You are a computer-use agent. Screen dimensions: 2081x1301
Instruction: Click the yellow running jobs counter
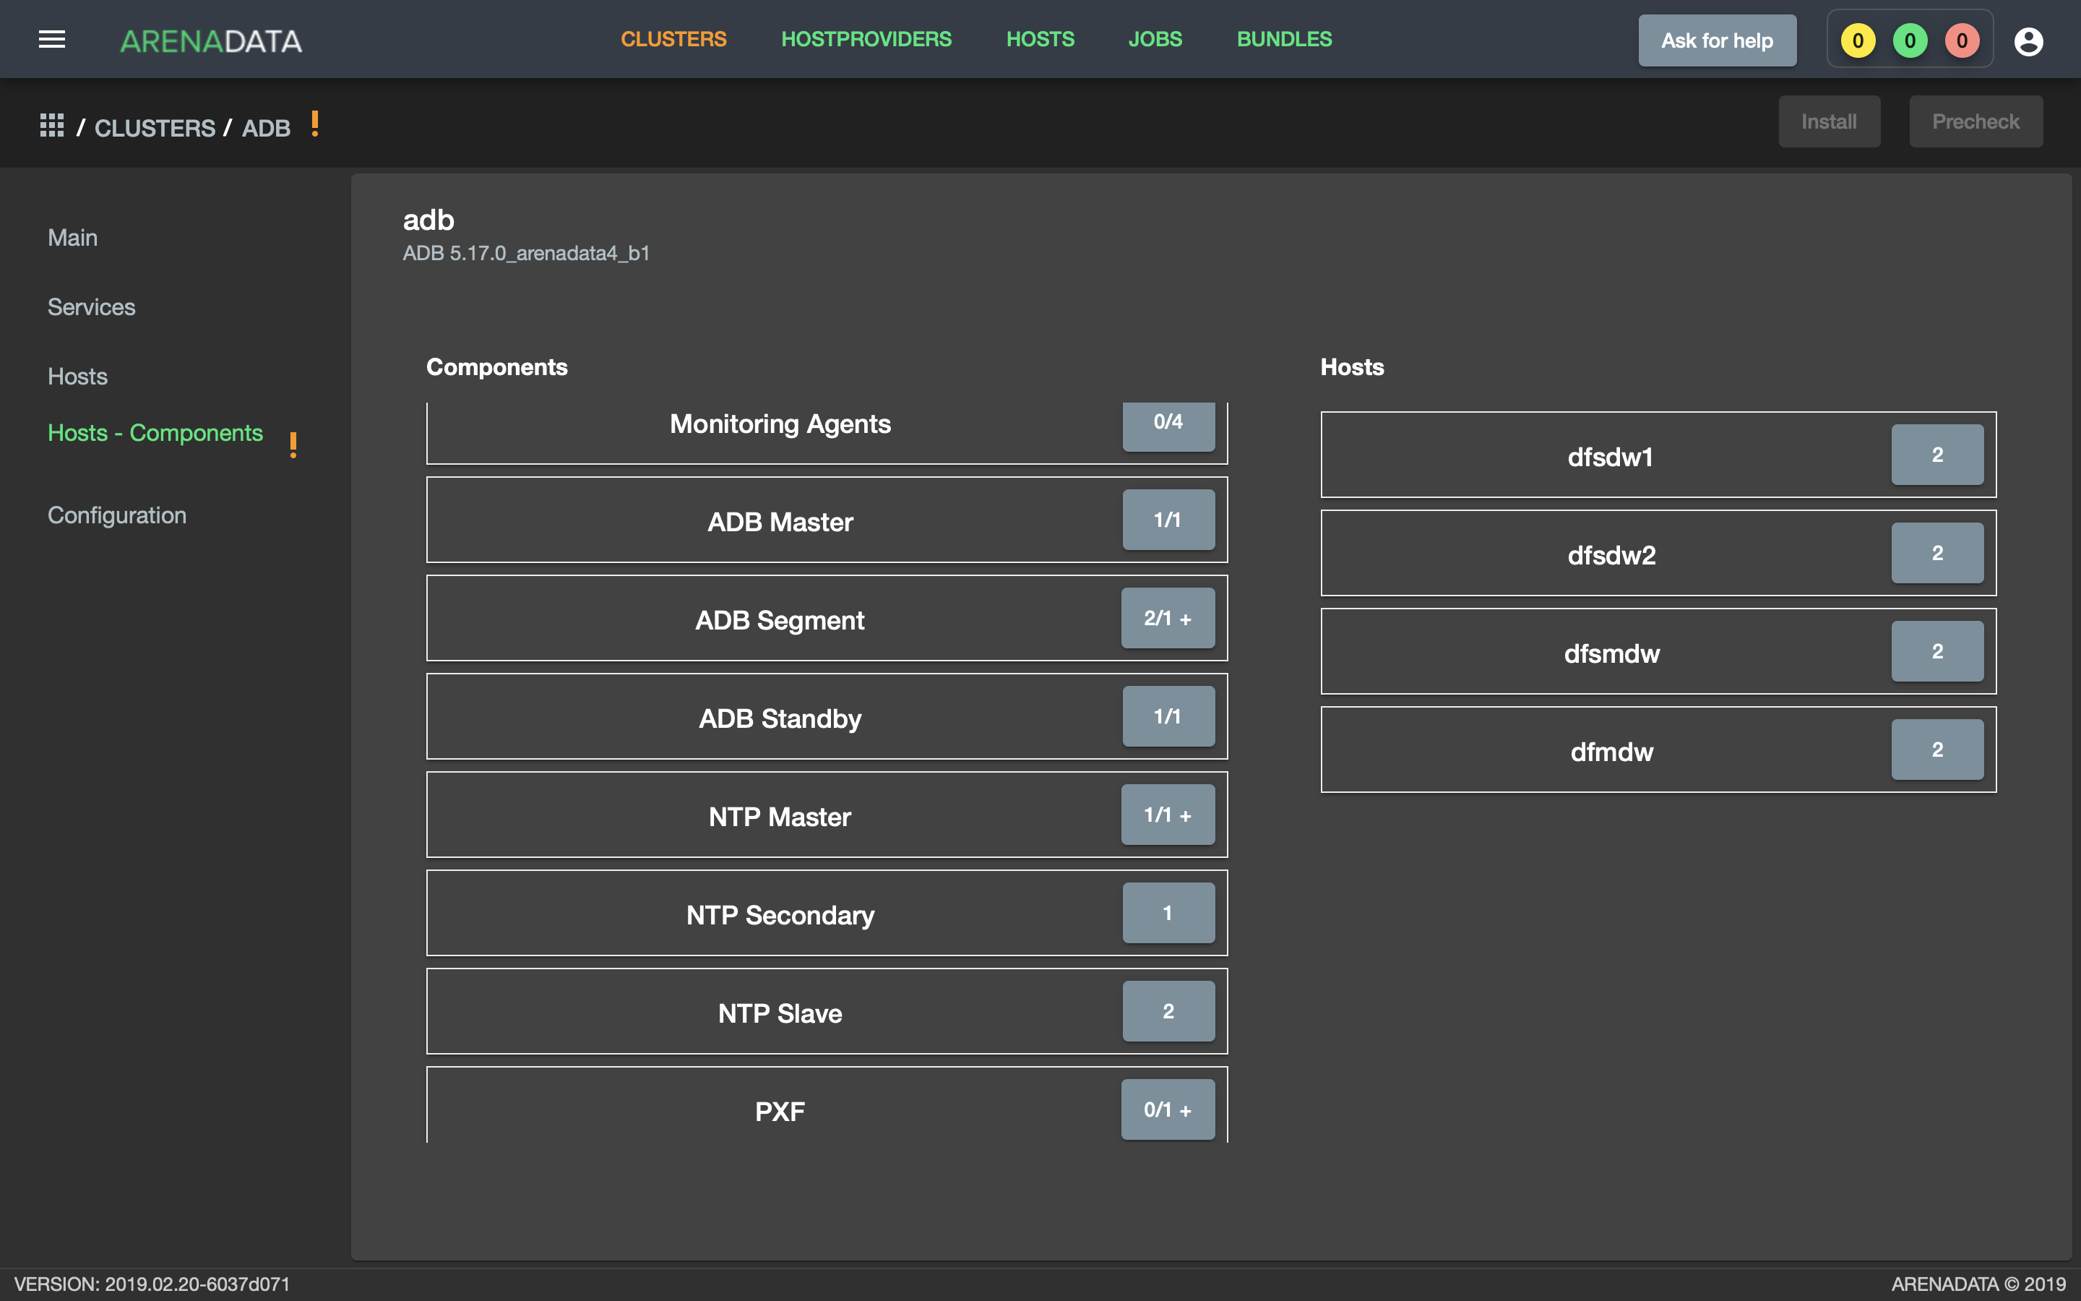[1858, 40]
